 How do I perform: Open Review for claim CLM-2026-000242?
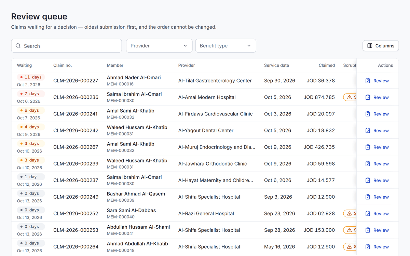(x=377, y=130)
